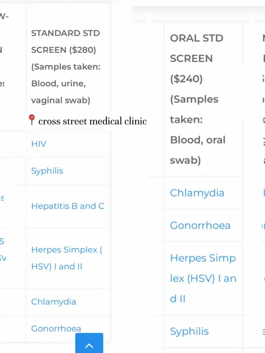This screenshot has width=265, height=353.
Task: Open Syphilis link under Standard STD Screen
Action: (47, 171)
